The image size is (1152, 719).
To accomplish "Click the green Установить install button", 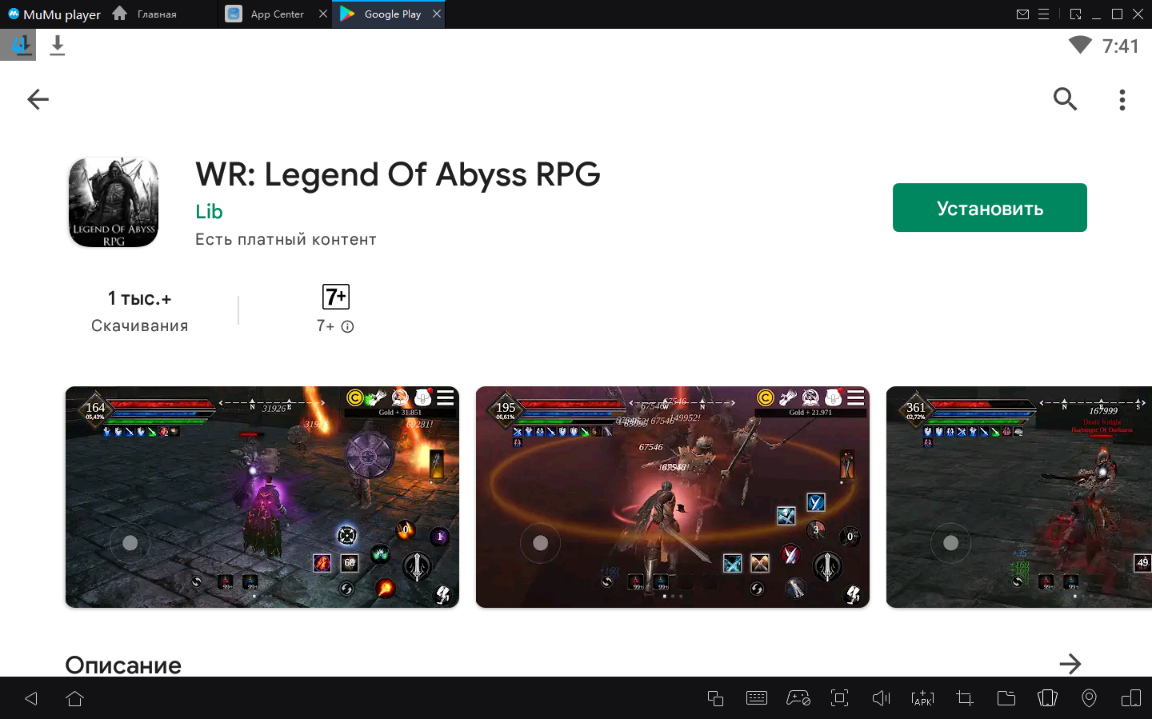I will coord(990,208).
